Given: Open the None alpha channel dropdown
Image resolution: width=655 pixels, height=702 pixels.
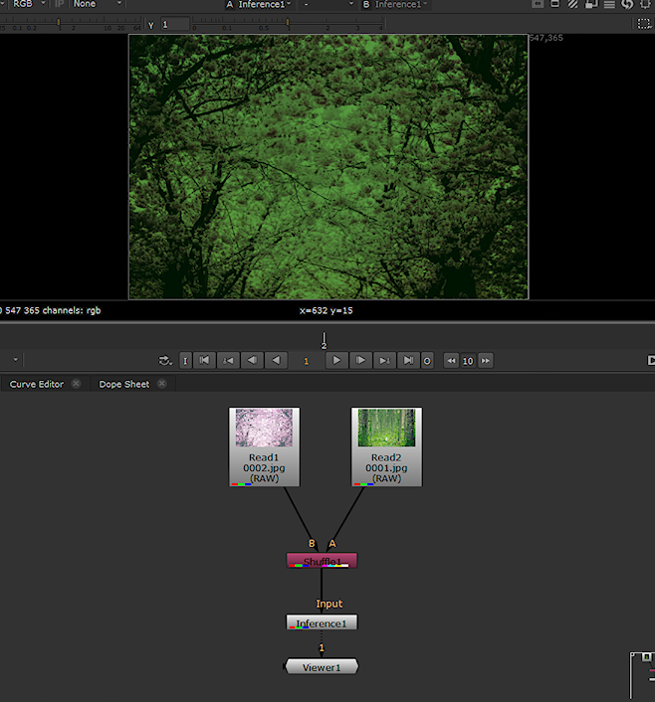Looking at the screenshot, I should (x=97, y=4).
